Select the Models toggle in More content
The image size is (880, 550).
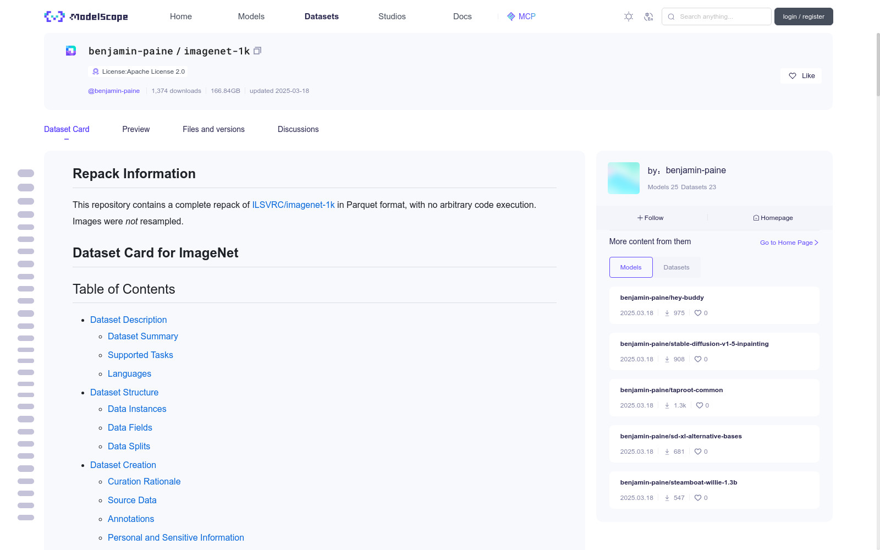(631, 267)
